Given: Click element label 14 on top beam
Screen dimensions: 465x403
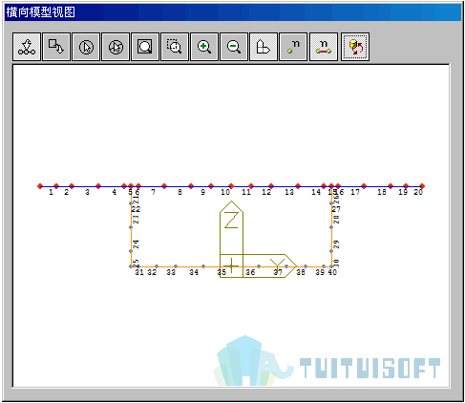Looking at the screenshot, I should click(316, 192).
